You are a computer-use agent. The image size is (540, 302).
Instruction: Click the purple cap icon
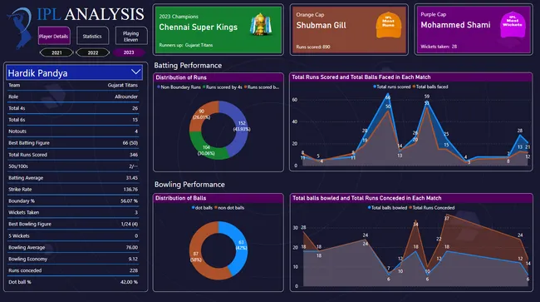[513, 25]
